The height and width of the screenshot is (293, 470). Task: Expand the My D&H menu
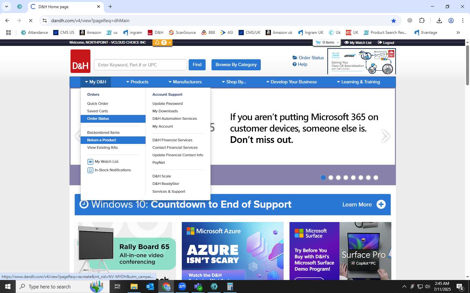pyautogui.click(x=96, y=82)
